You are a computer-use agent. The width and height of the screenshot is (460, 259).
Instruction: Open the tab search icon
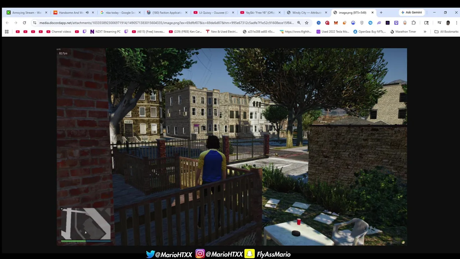point(426,23)
